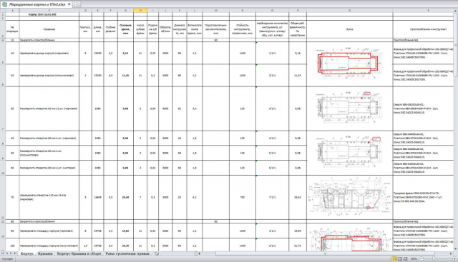
Task: Switch to the Корпус sheet tab
Action: (27, 253)
